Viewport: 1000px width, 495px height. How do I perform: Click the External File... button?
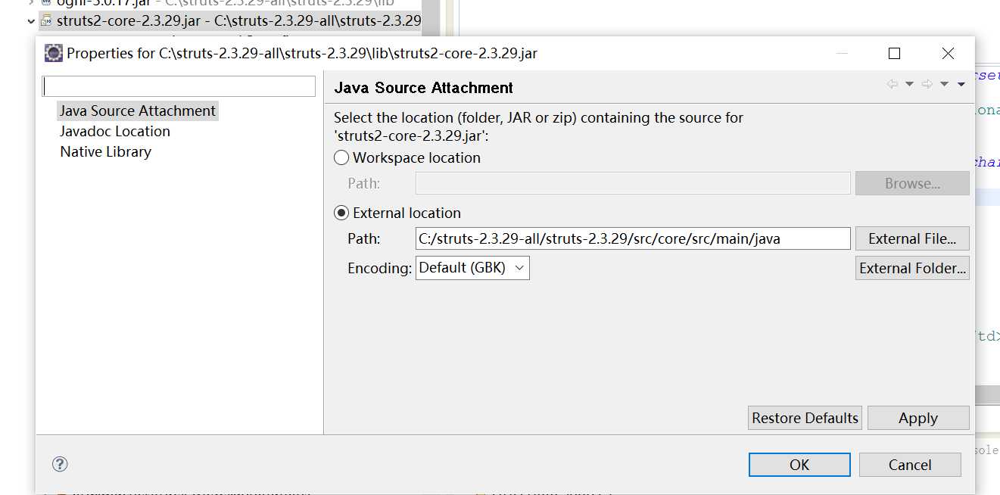pos(912,238)
